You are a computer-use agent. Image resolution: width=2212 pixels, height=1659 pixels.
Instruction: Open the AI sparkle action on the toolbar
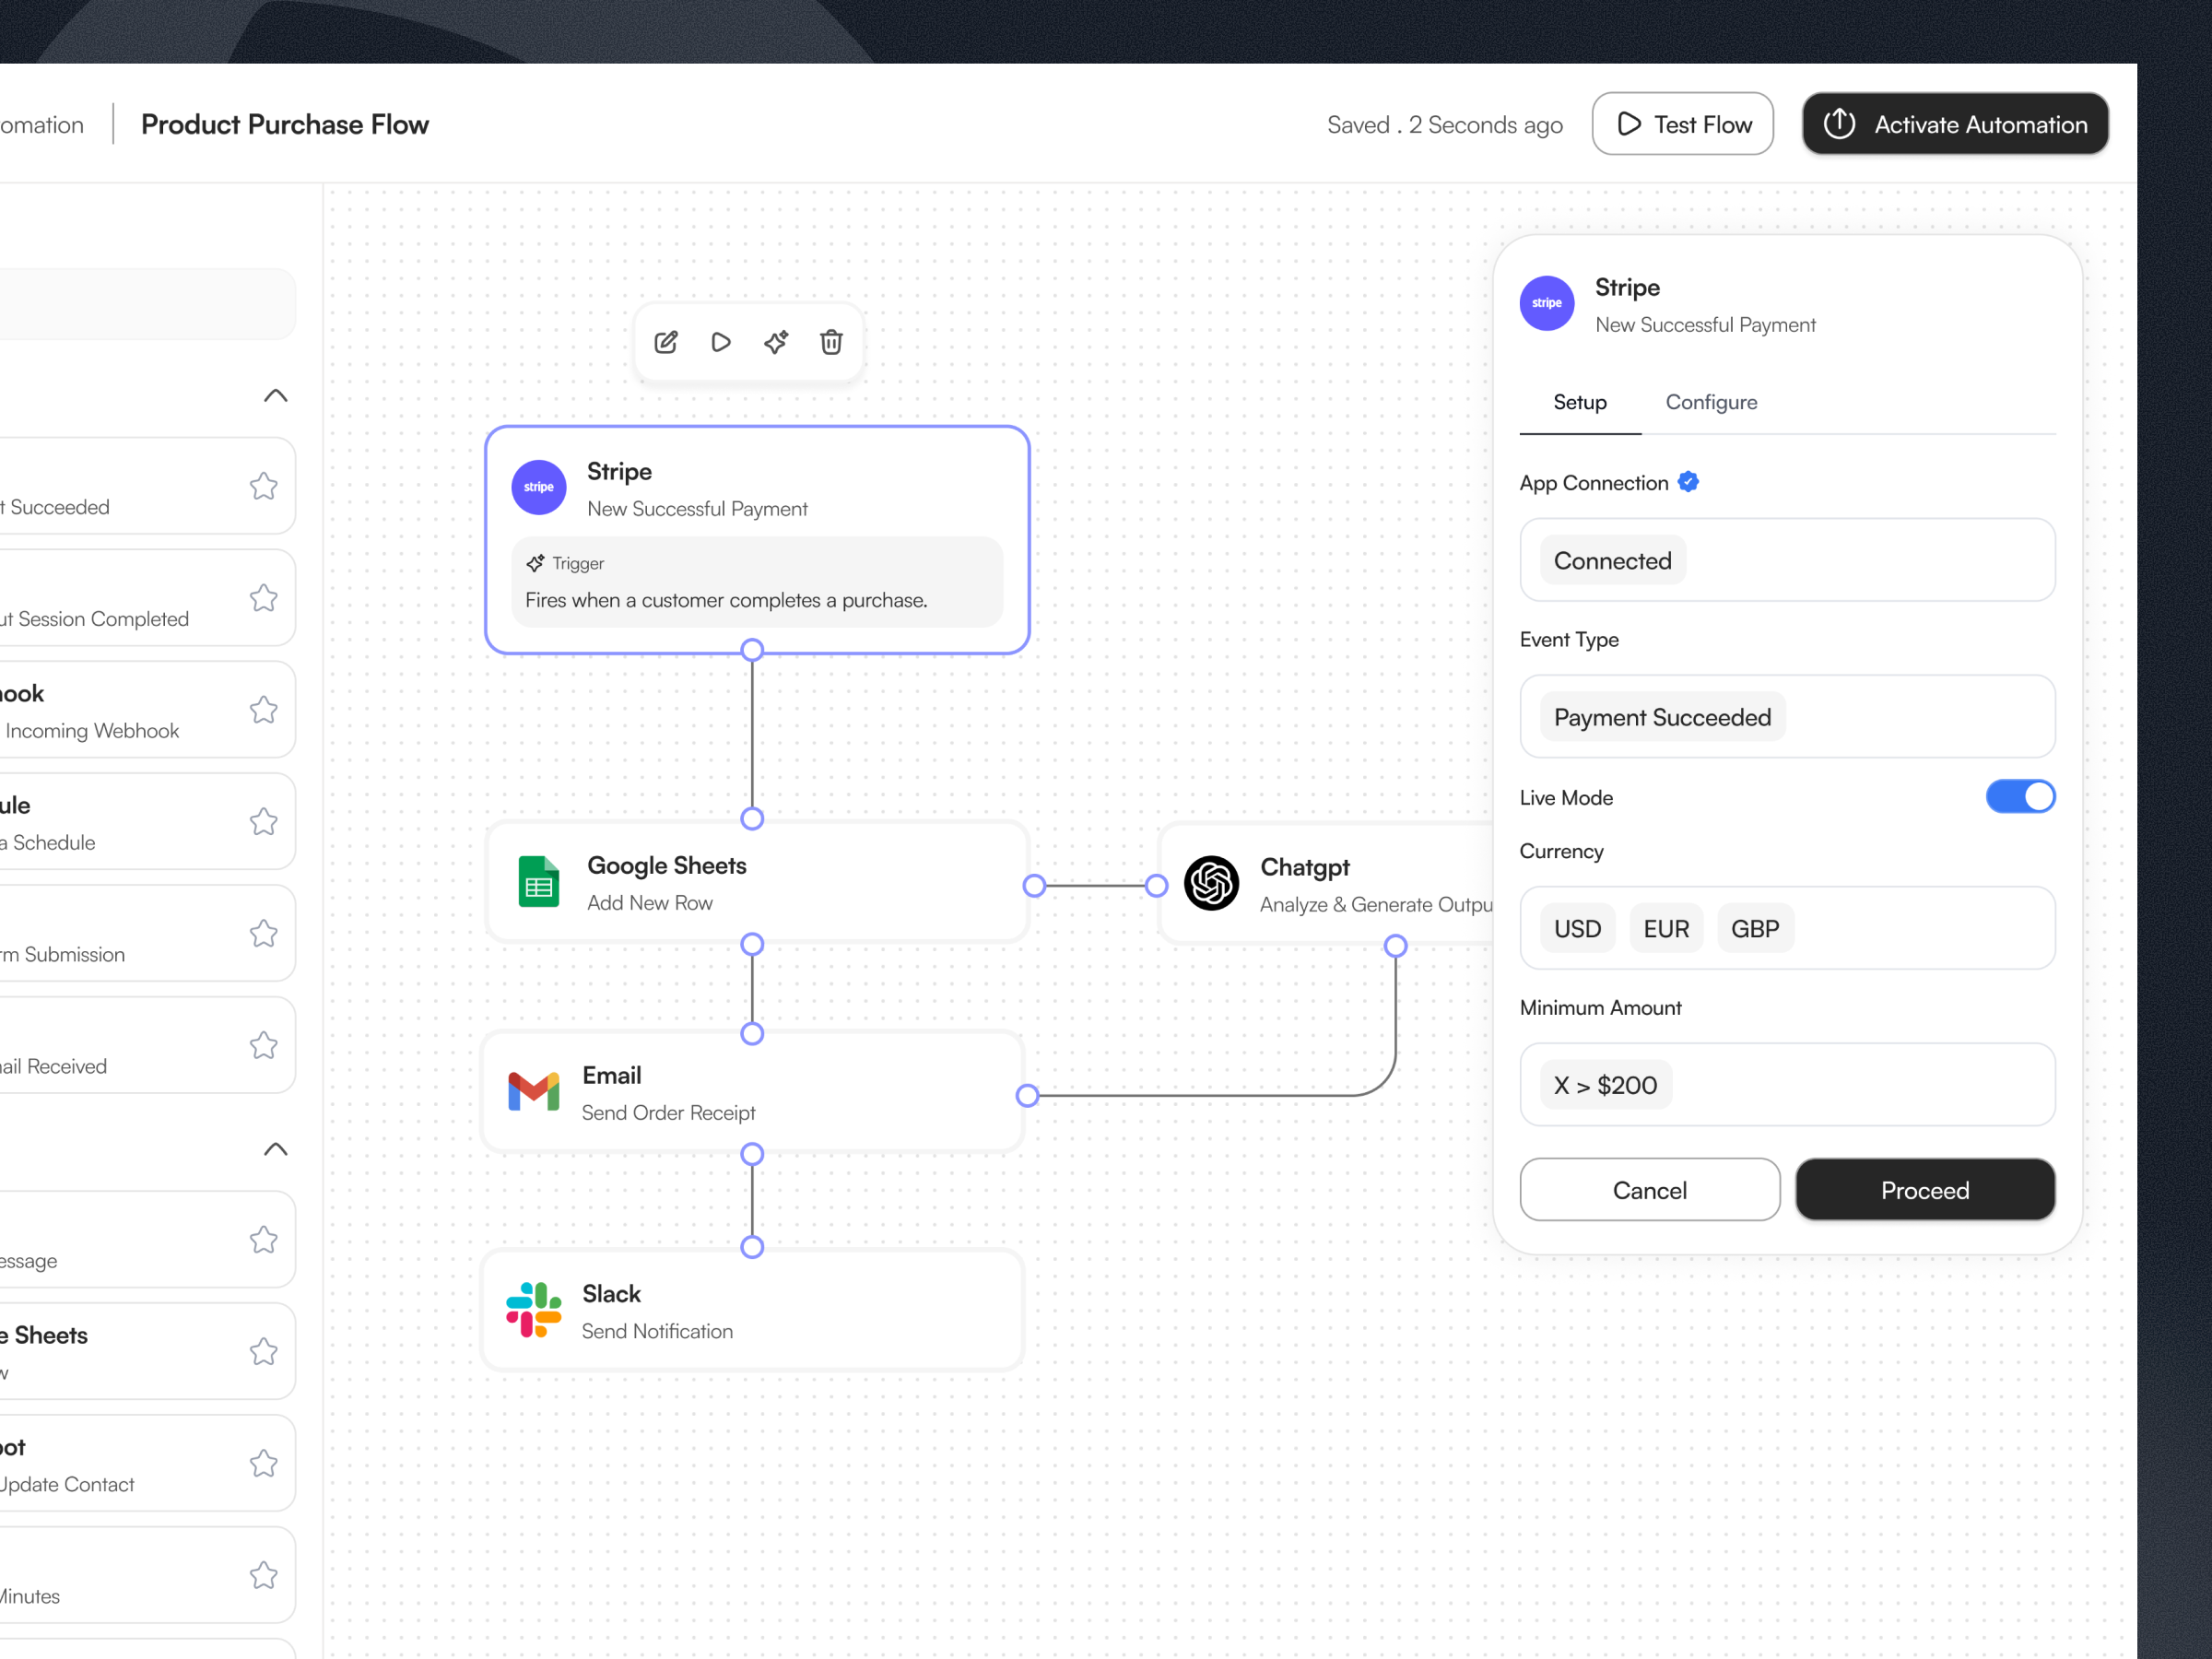click(x=776, y=342)
